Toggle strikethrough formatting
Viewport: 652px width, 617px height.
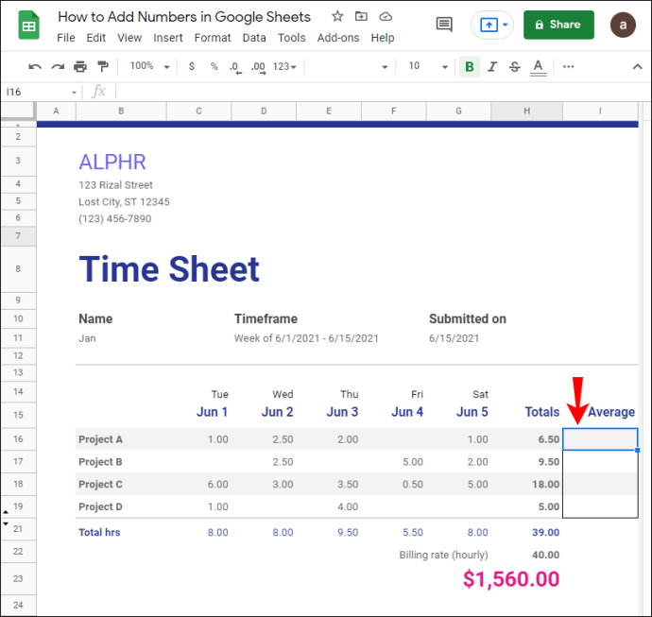click(x=514, y=66)
